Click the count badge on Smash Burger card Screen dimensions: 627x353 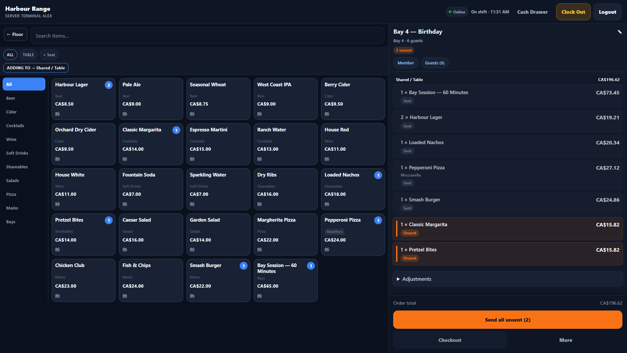tap(244, 266)
